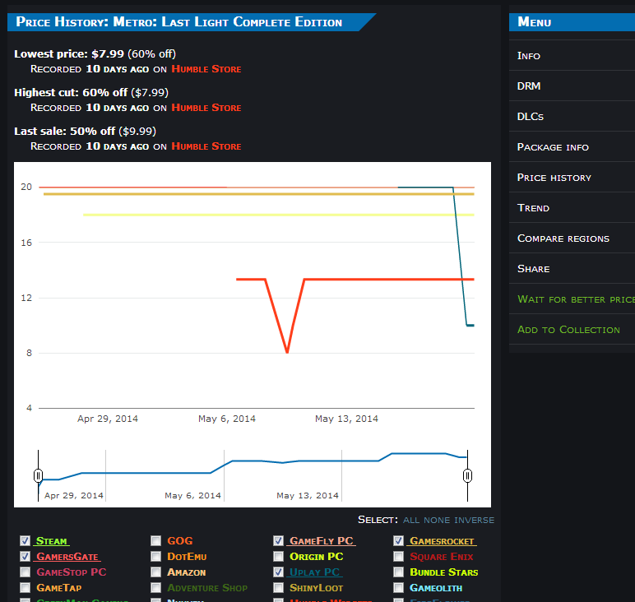Check the Origin PC checkbox

(278, 557)
